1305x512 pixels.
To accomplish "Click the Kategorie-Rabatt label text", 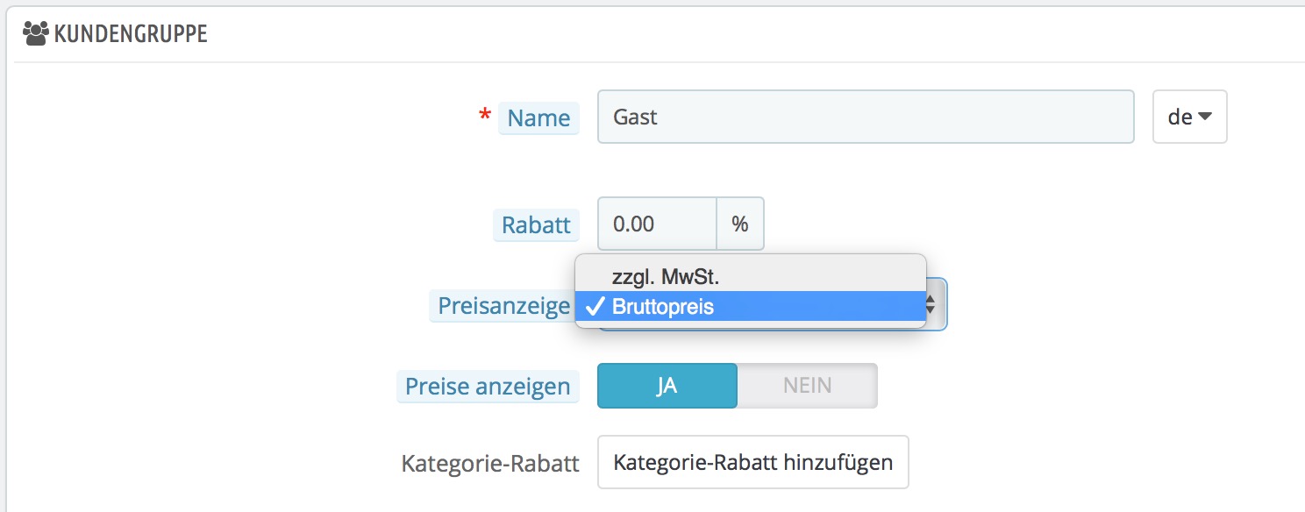I will point(490,463).
